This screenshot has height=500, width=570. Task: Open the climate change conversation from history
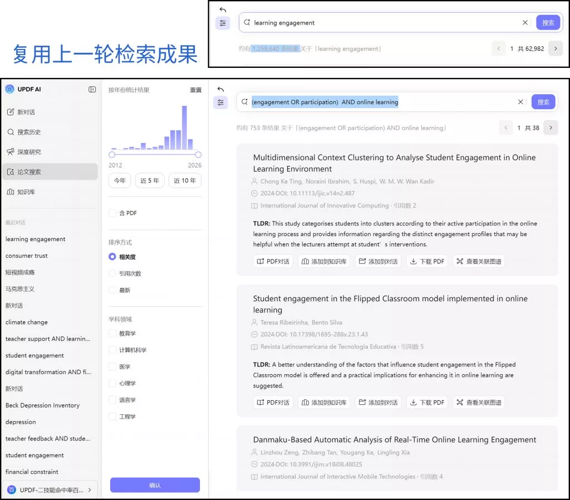[x=26, y=322]
